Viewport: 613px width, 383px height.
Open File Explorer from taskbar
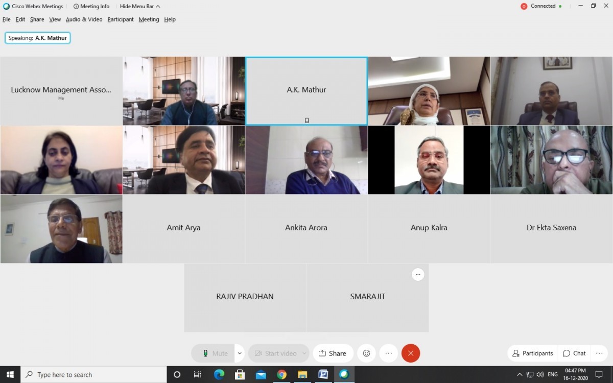(x=302, y=374)
